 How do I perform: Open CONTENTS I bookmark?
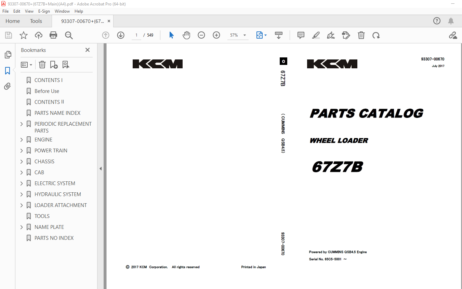[49, 80]
